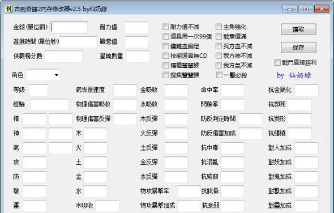This screenshot has width=334, height=213.
Task: Click the 水反彈 field
Action: click(176, 177)
